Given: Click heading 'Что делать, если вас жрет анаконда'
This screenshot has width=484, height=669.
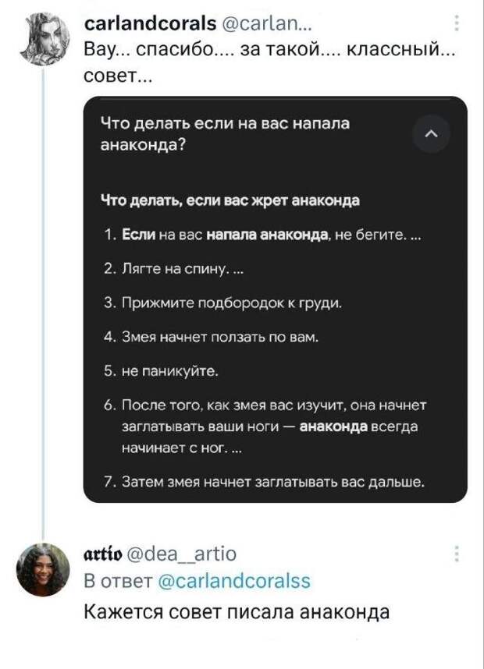Looking at the screenshot, I should click(x=230, y=200).
